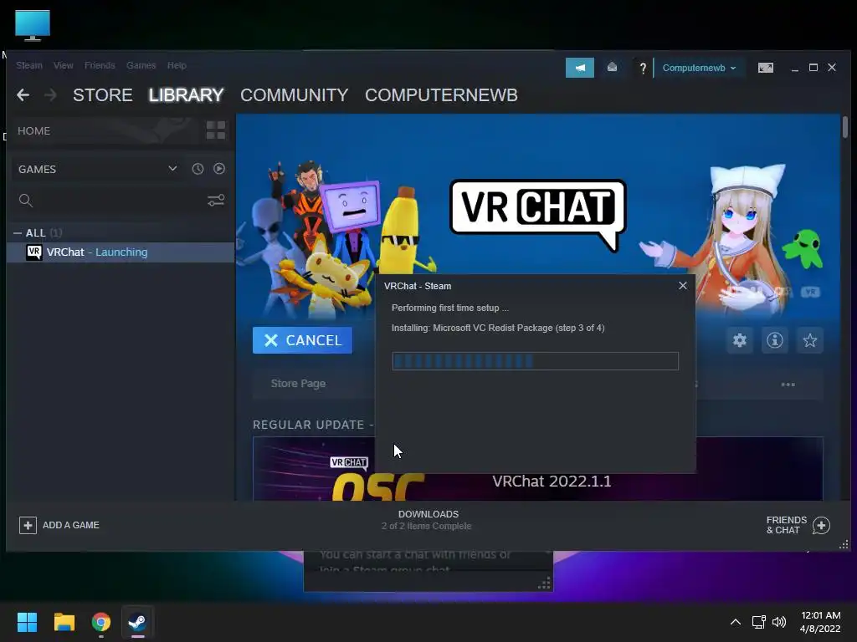Image resolution: width=857 pixels, height=642 pixels.
Task: Open Google Chrome from taskbar
Action: (101, 622)
